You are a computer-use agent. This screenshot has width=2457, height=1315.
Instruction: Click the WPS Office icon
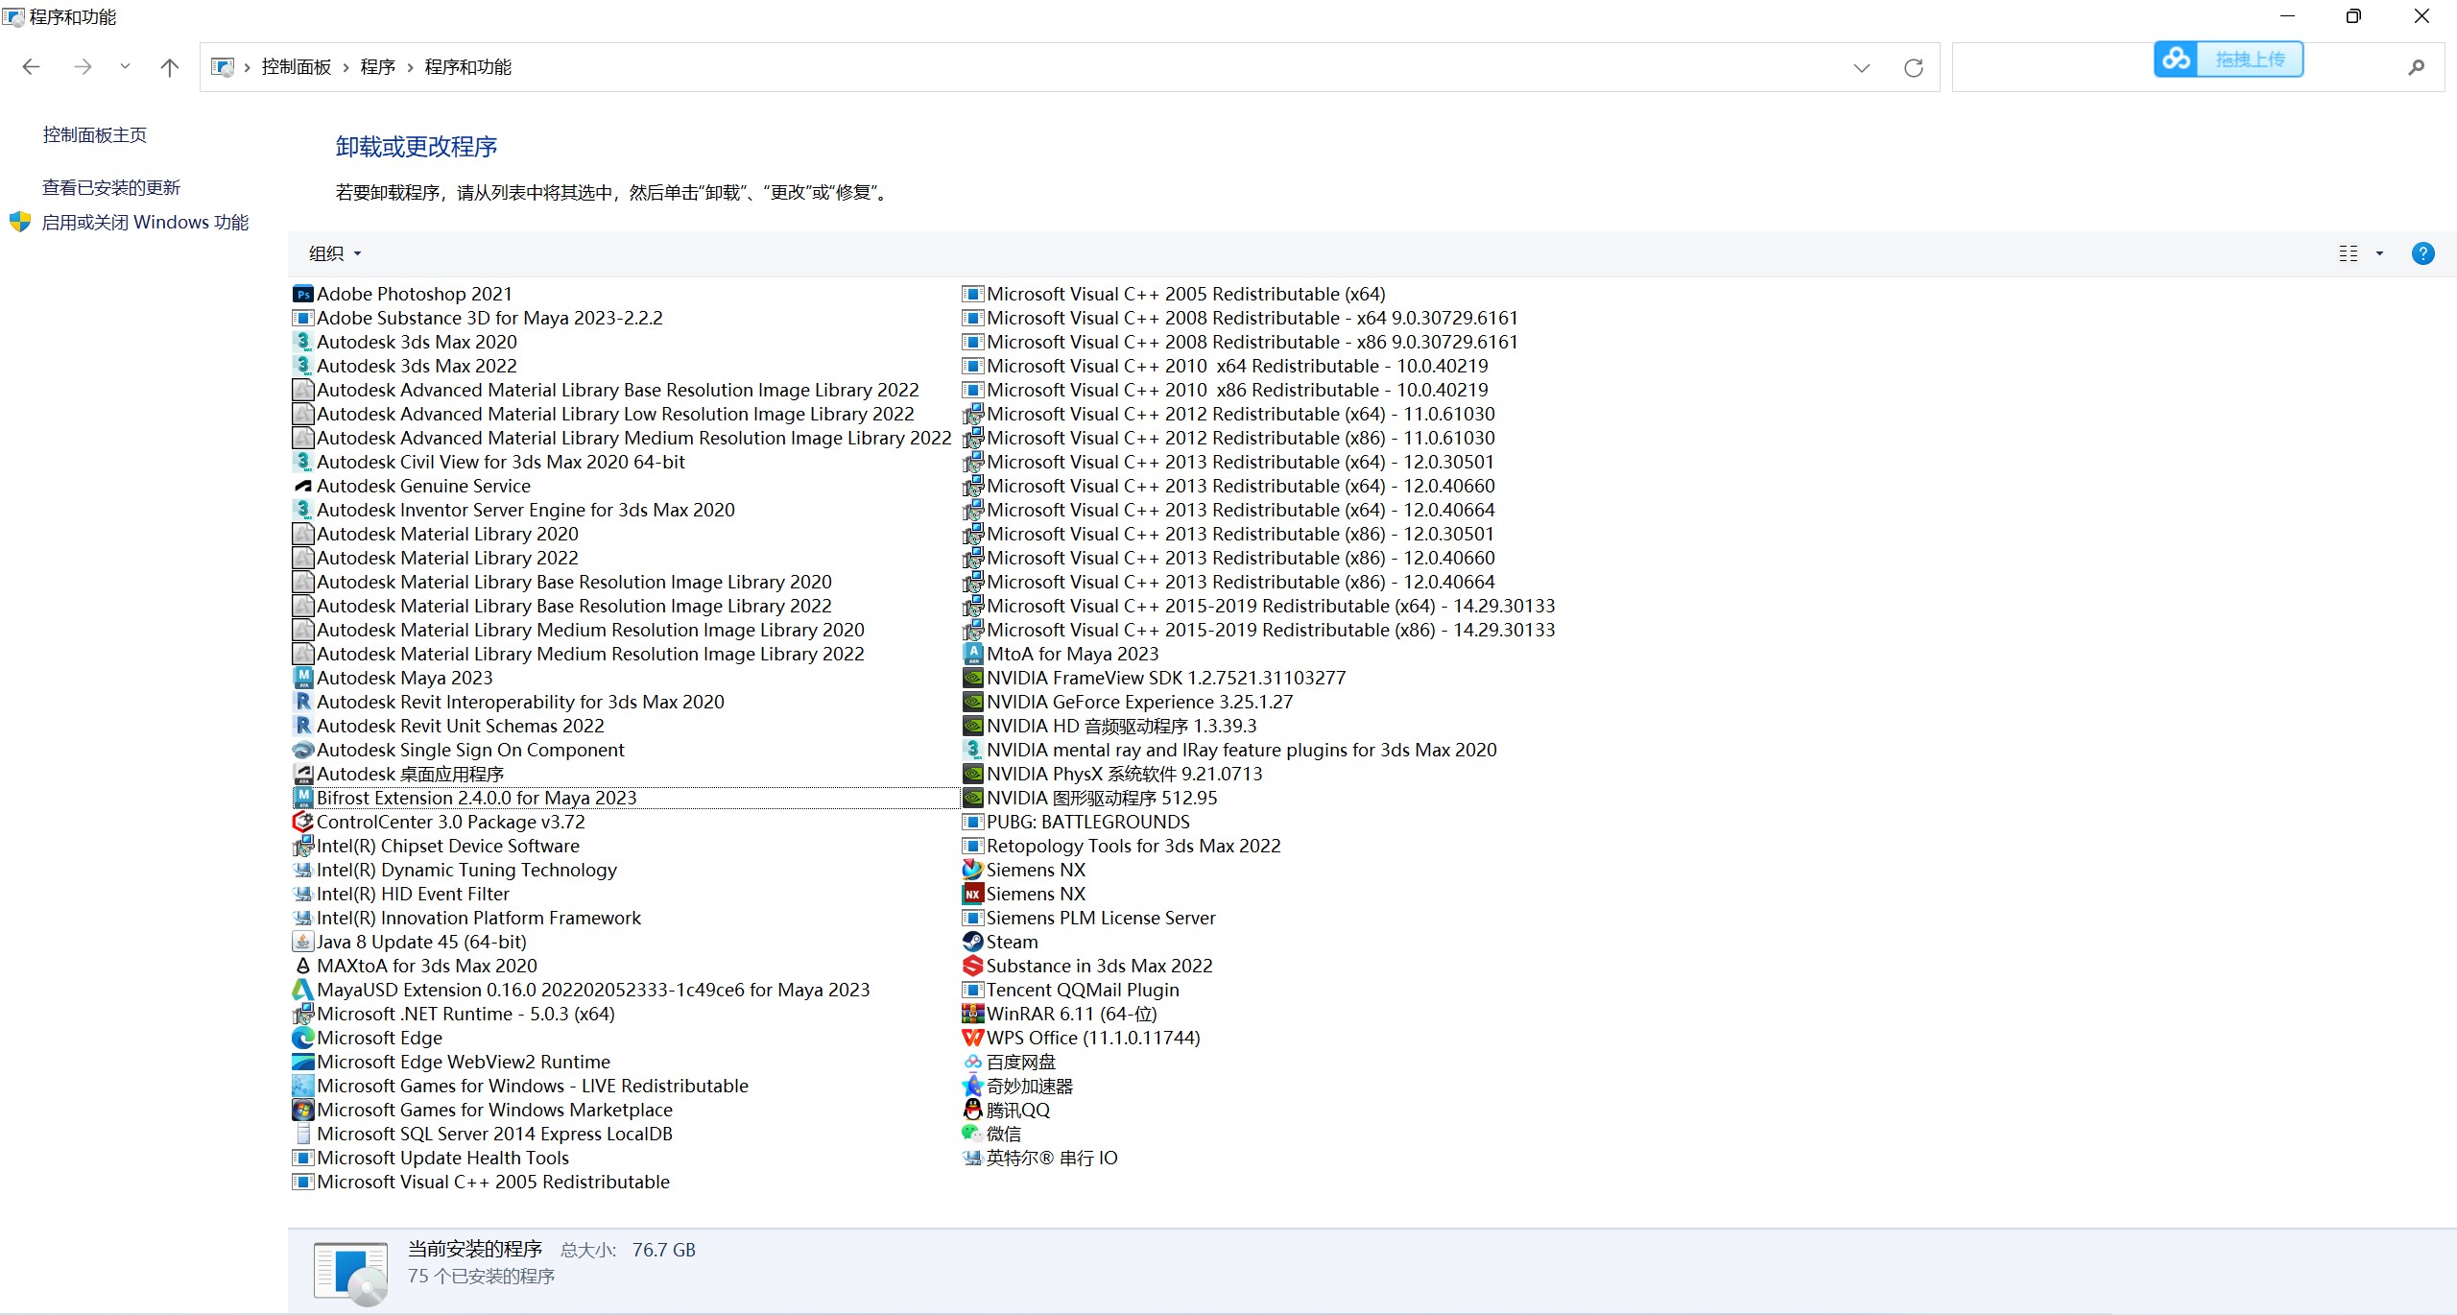point(972,1038)
